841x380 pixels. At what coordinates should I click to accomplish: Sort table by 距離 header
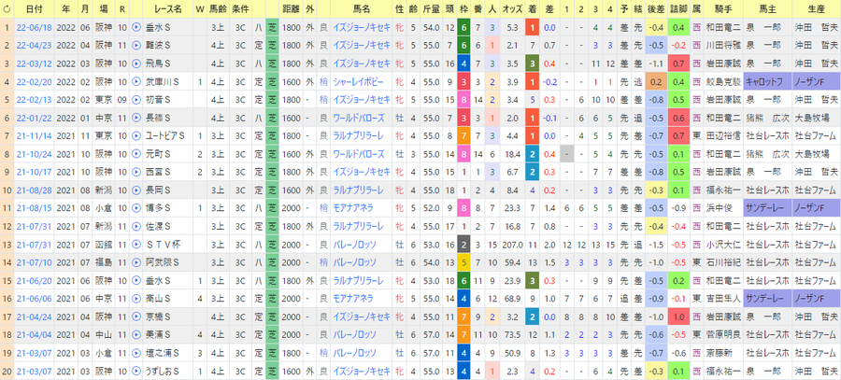tap(292, 9)
